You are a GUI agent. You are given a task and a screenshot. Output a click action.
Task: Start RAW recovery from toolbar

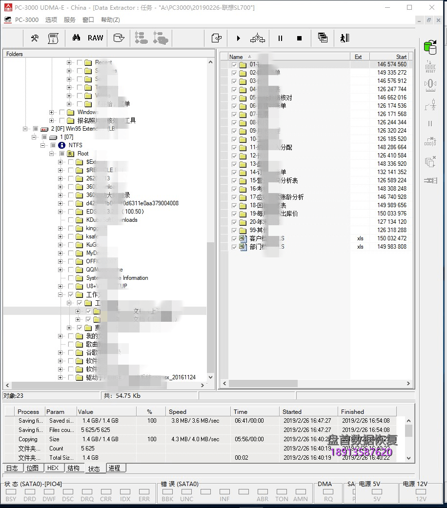[x=95, y=38]
